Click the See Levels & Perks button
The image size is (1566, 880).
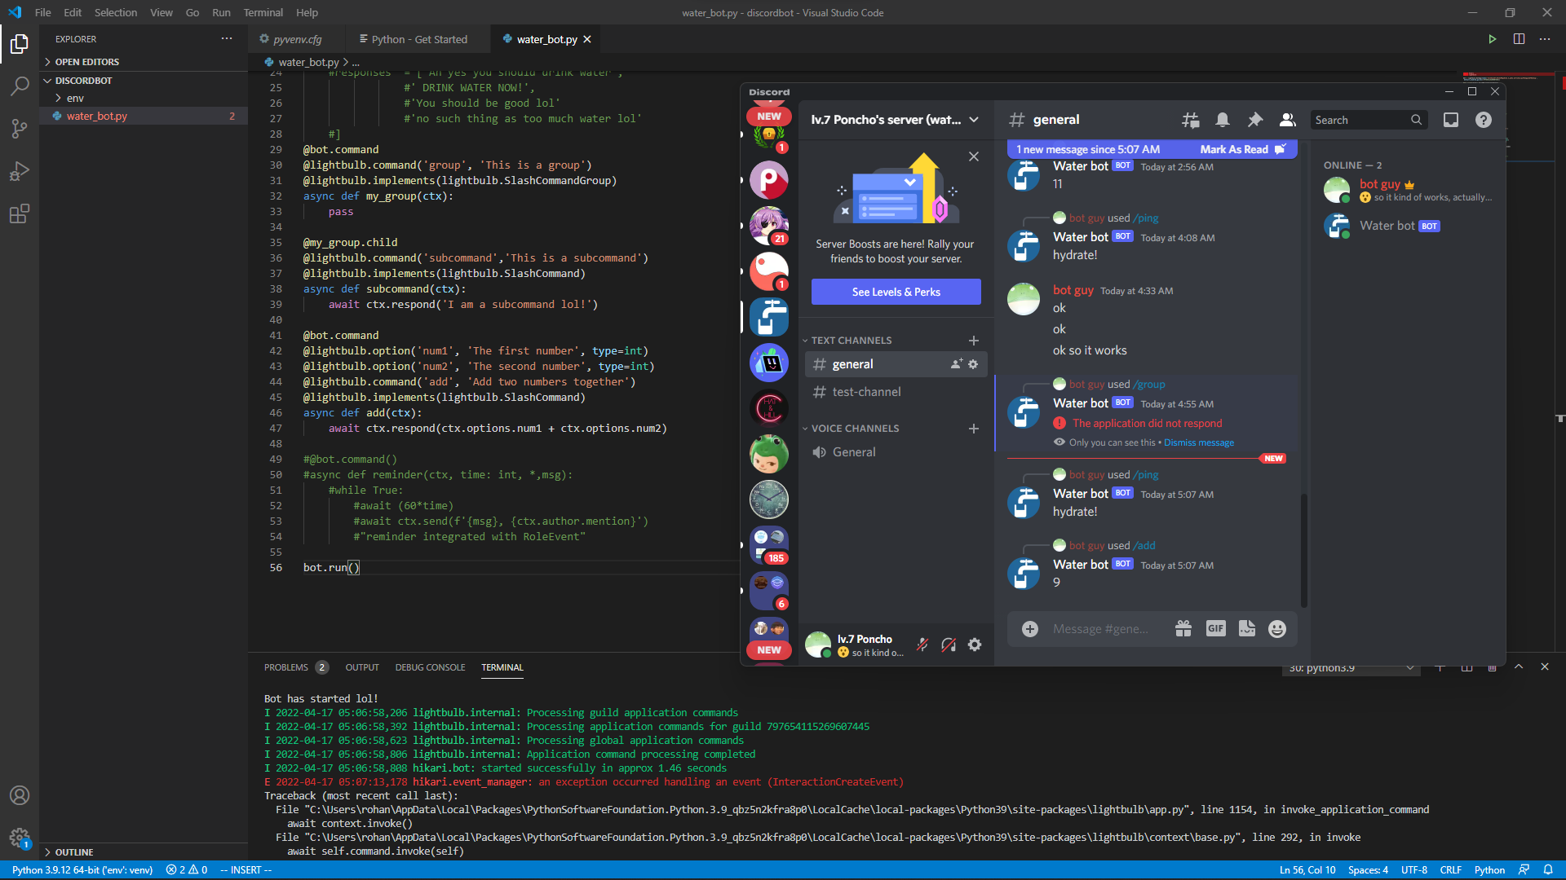pos(896,292)
